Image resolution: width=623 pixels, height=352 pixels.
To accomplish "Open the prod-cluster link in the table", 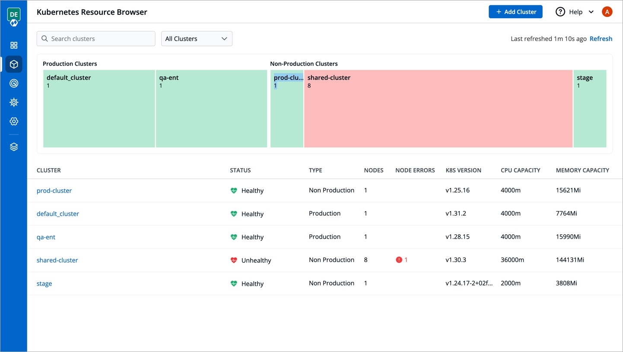I will [54, 191].
